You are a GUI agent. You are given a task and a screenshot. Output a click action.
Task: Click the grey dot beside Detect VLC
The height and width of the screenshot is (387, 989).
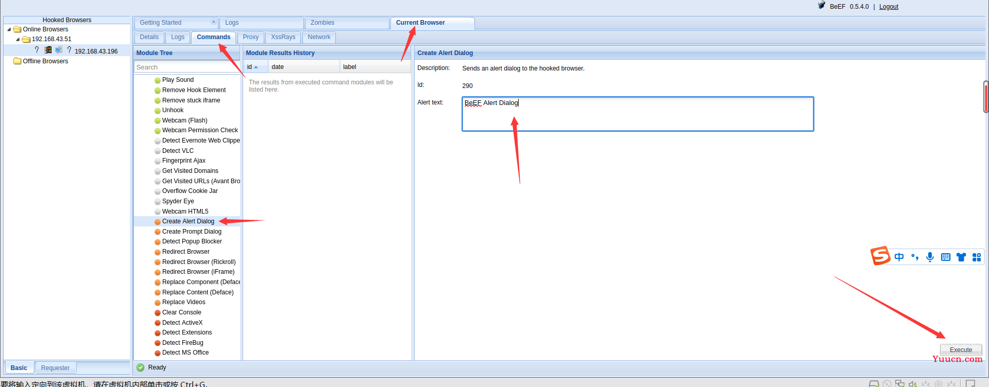[158, 151]
